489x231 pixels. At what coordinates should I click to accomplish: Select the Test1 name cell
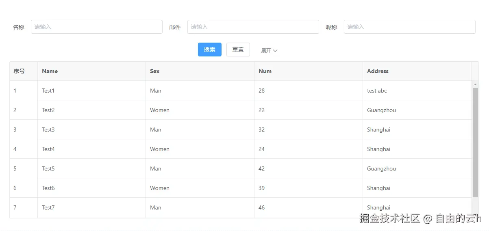point(48,91)
